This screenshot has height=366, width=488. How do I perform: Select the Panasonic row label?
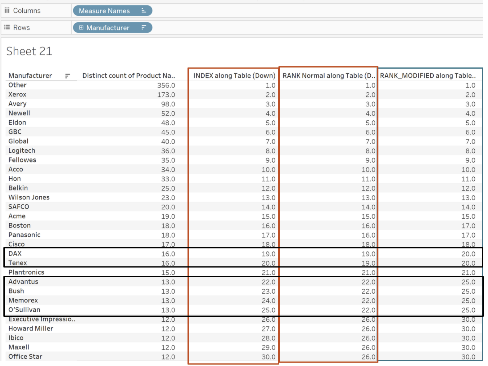pos(24,235)
